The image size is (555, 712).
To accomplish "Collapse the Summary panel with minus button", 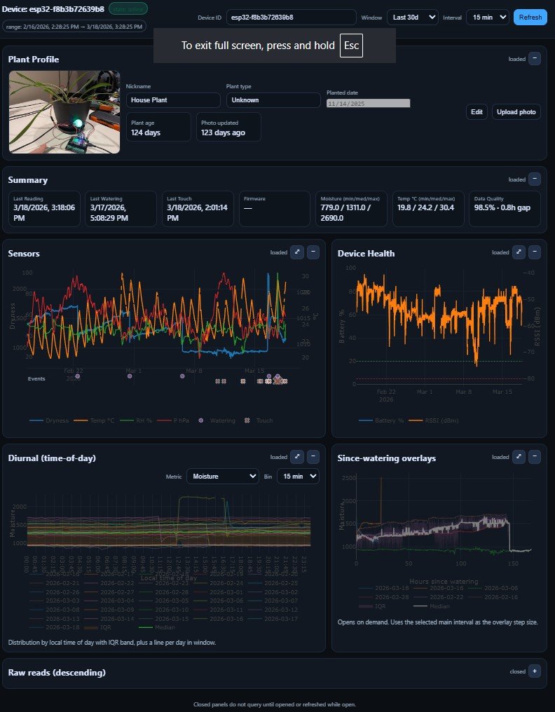I will [535, 179].
